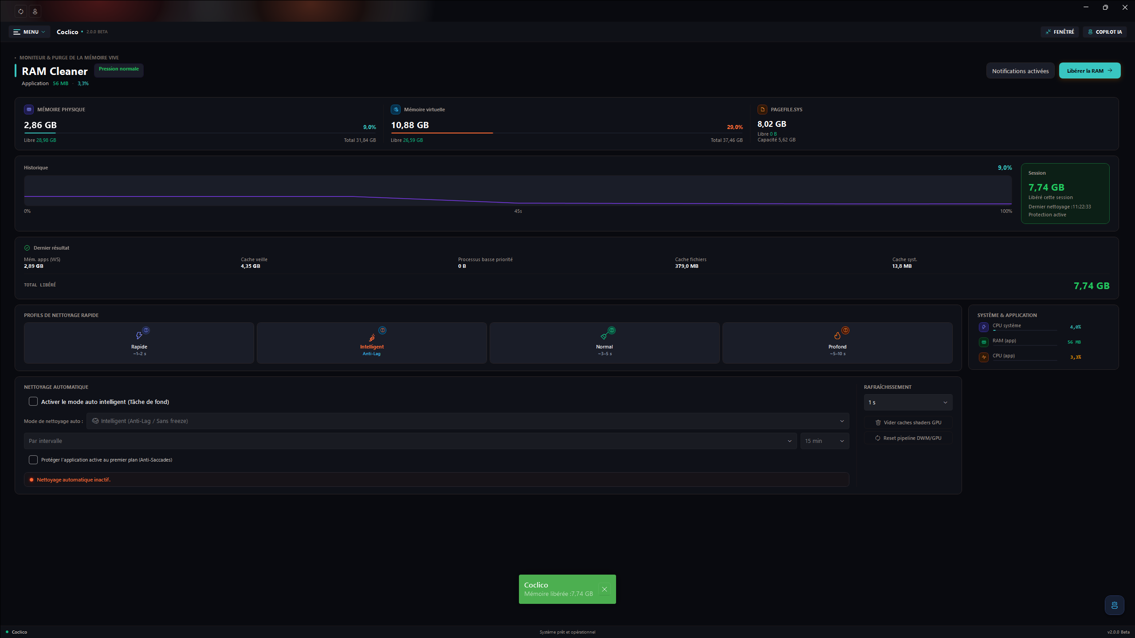Close the Coclico memory freed notification
The width and height of the screenshot is (1135, 638).
coord(604,589)
